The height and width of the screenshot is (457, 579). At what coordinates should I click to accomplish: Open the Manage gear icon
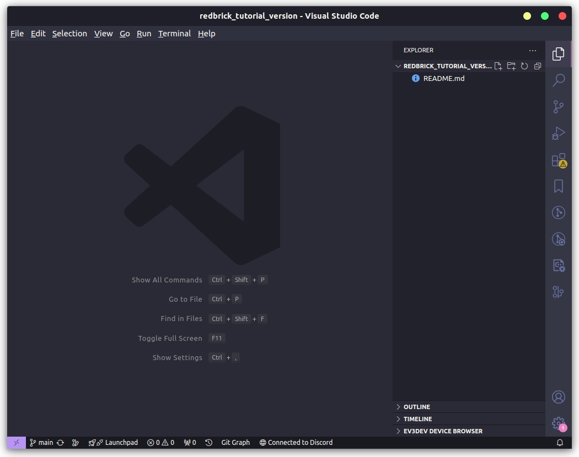tap(559, 424)
